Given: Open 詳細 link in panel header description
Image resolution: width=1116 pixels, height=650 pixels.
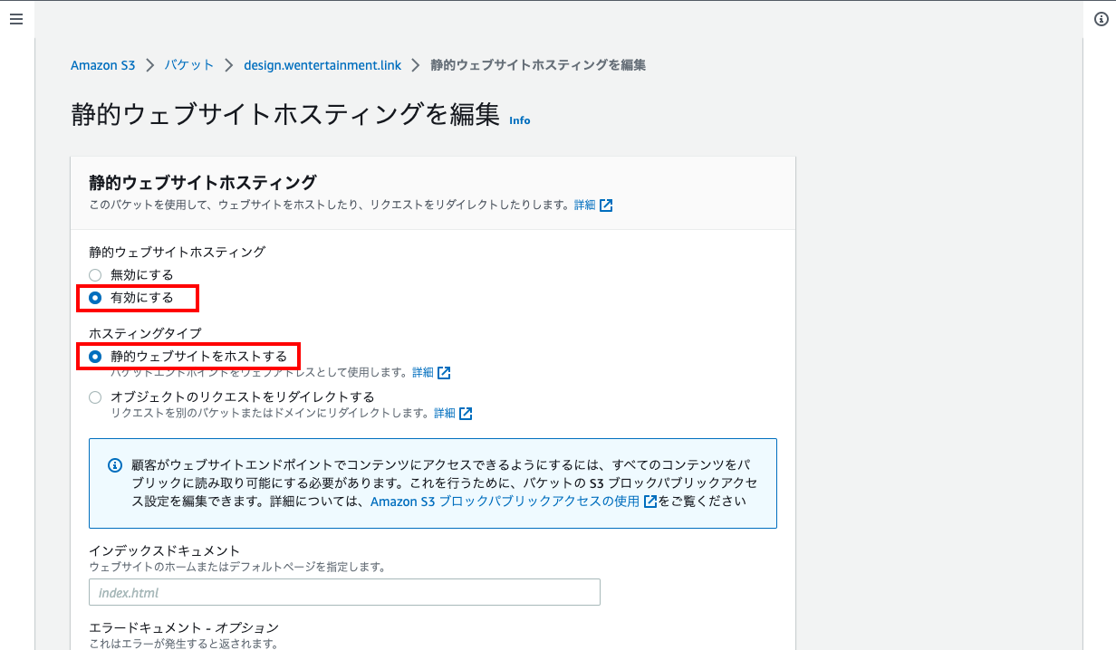Looking at the screenshot, I should (x=585, y=206).
